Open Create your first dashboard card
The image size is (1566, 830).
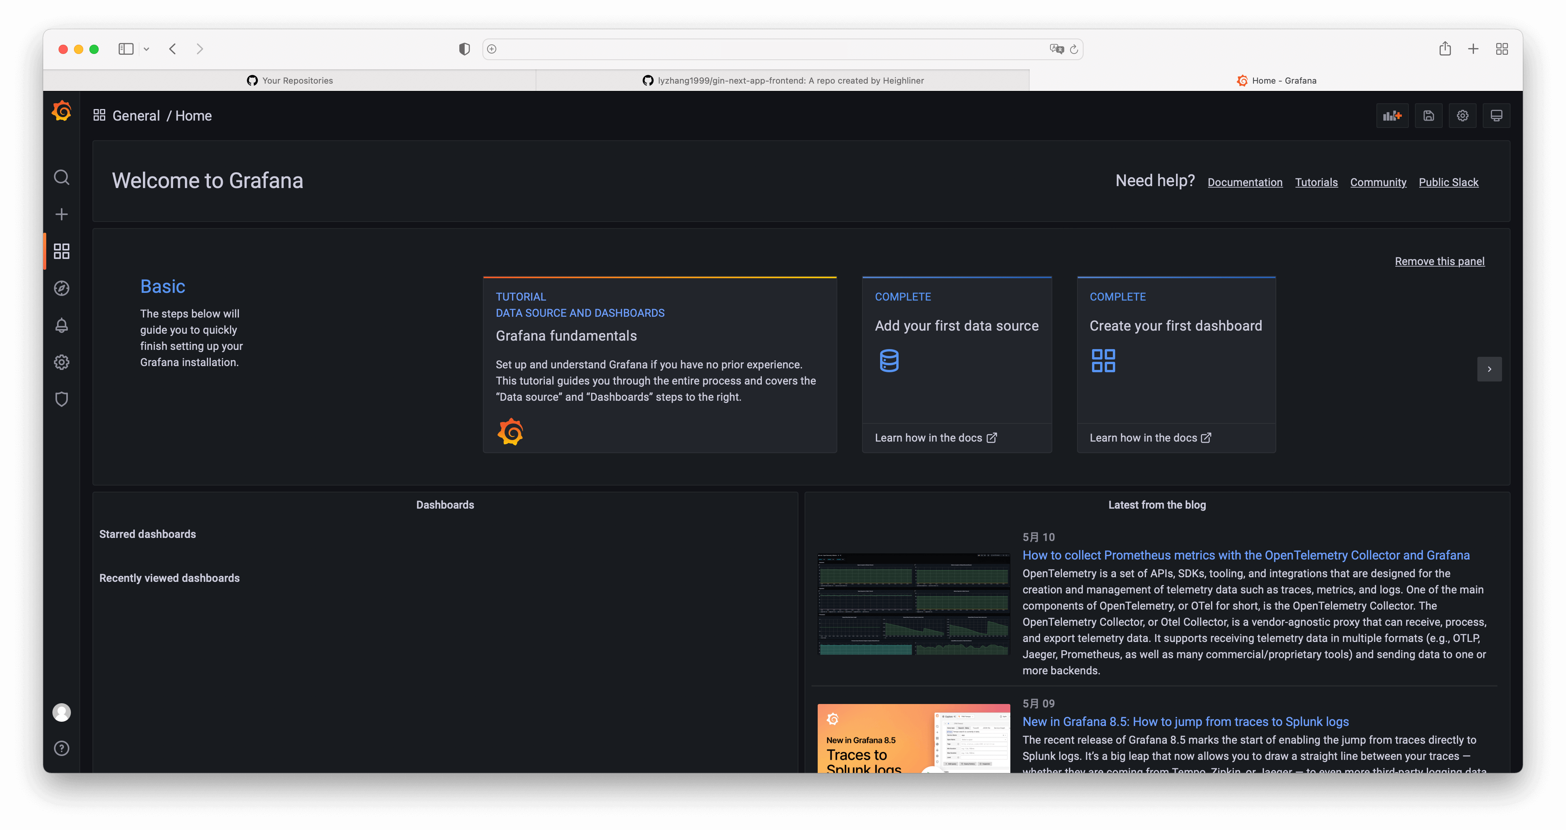click(x=1176, y=364)
